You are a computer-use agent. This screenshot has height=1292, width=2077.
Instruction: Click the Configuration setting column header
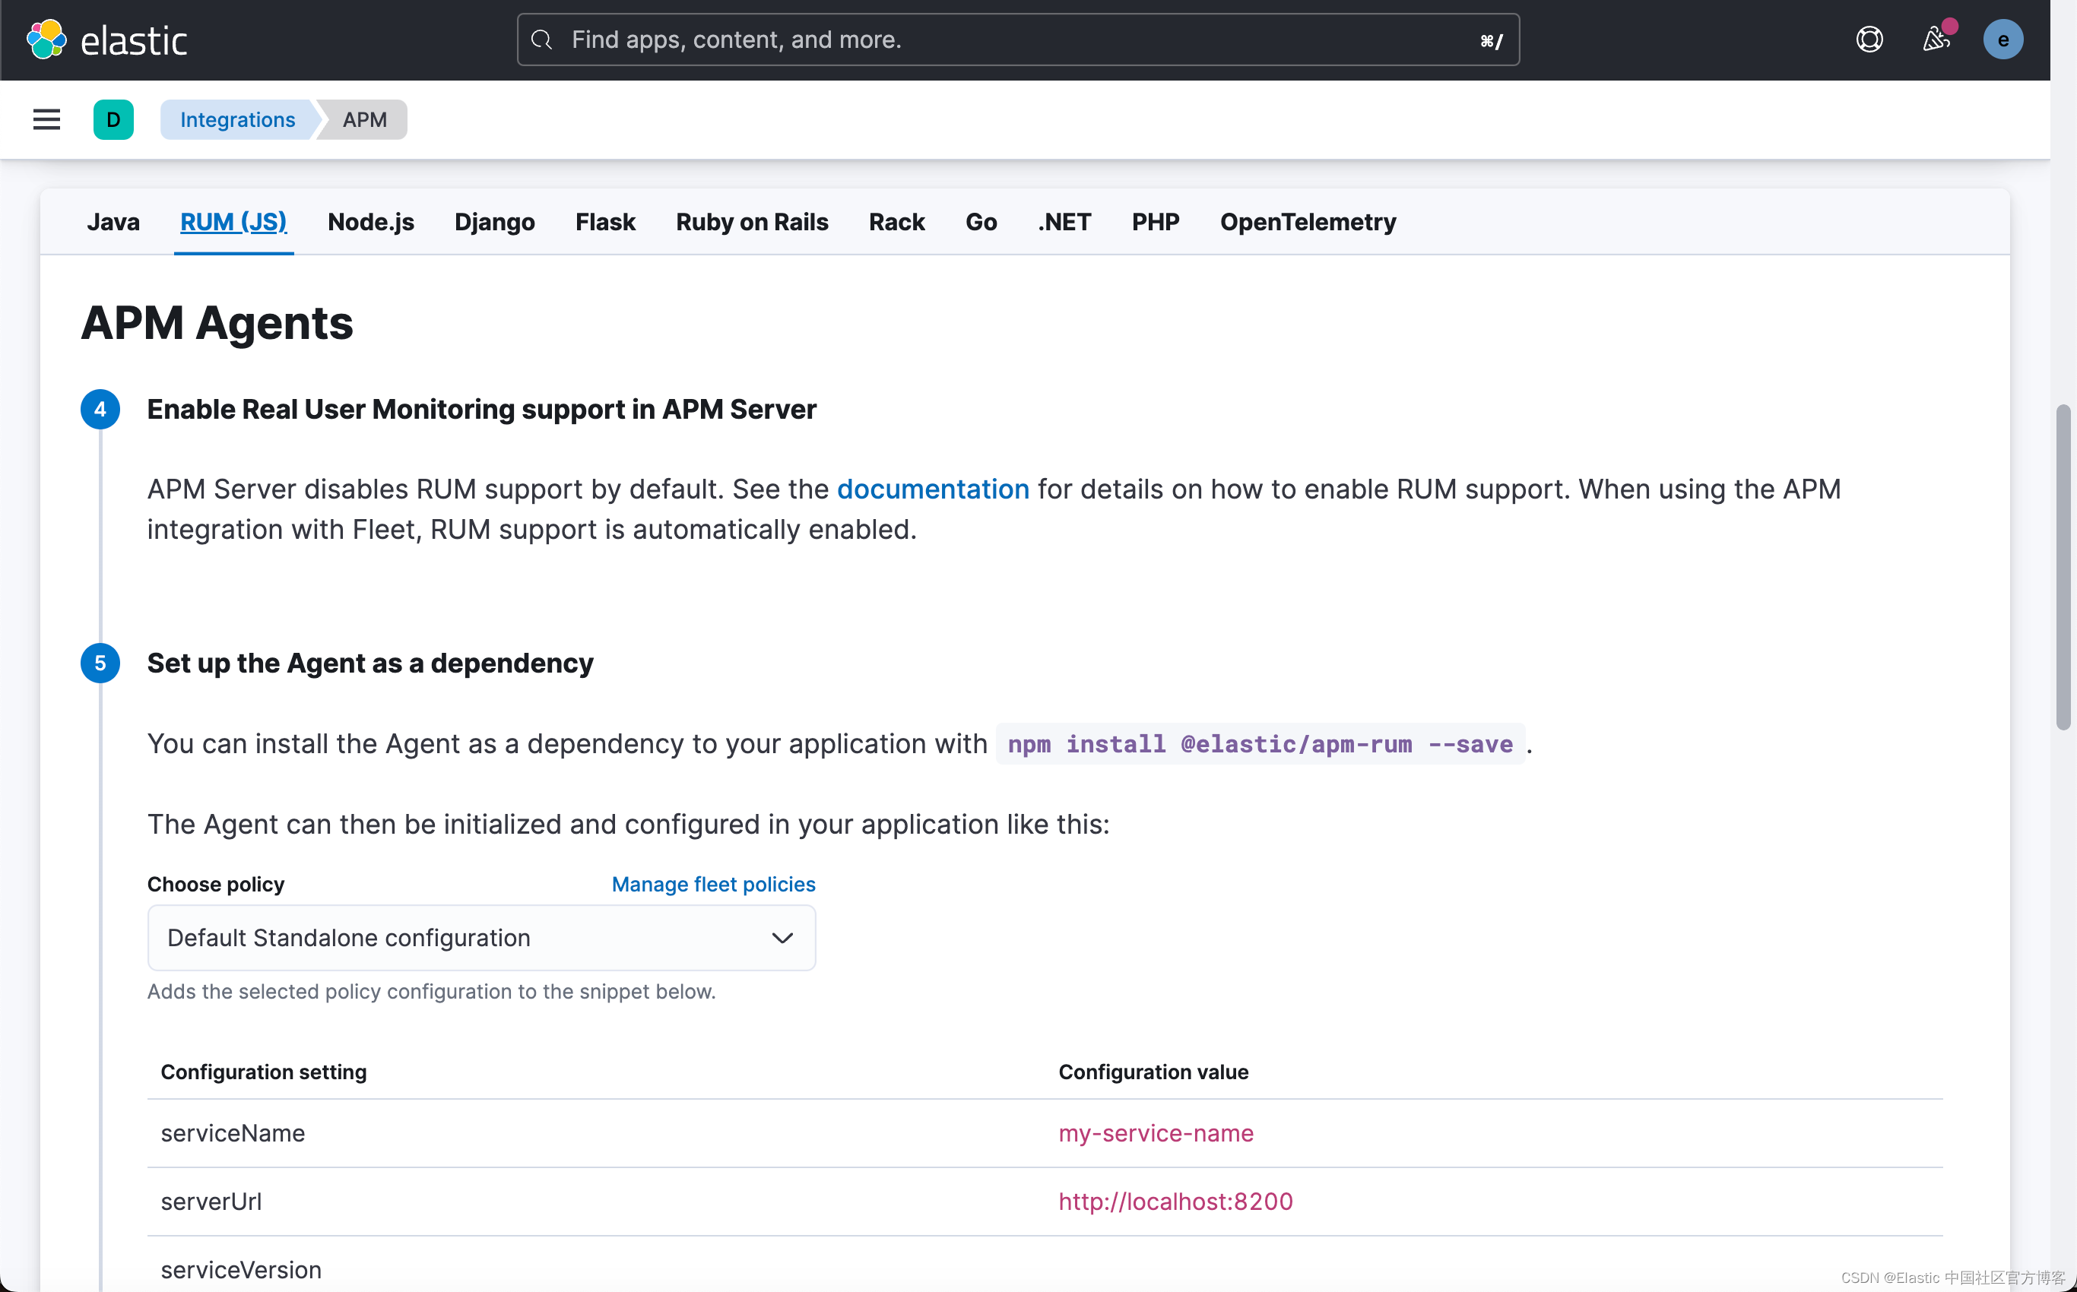pos(263,1072)
